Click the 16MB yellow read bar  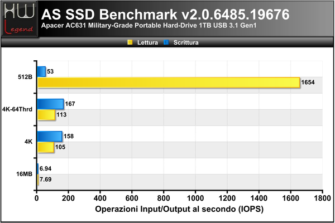(x=38, y=180)
